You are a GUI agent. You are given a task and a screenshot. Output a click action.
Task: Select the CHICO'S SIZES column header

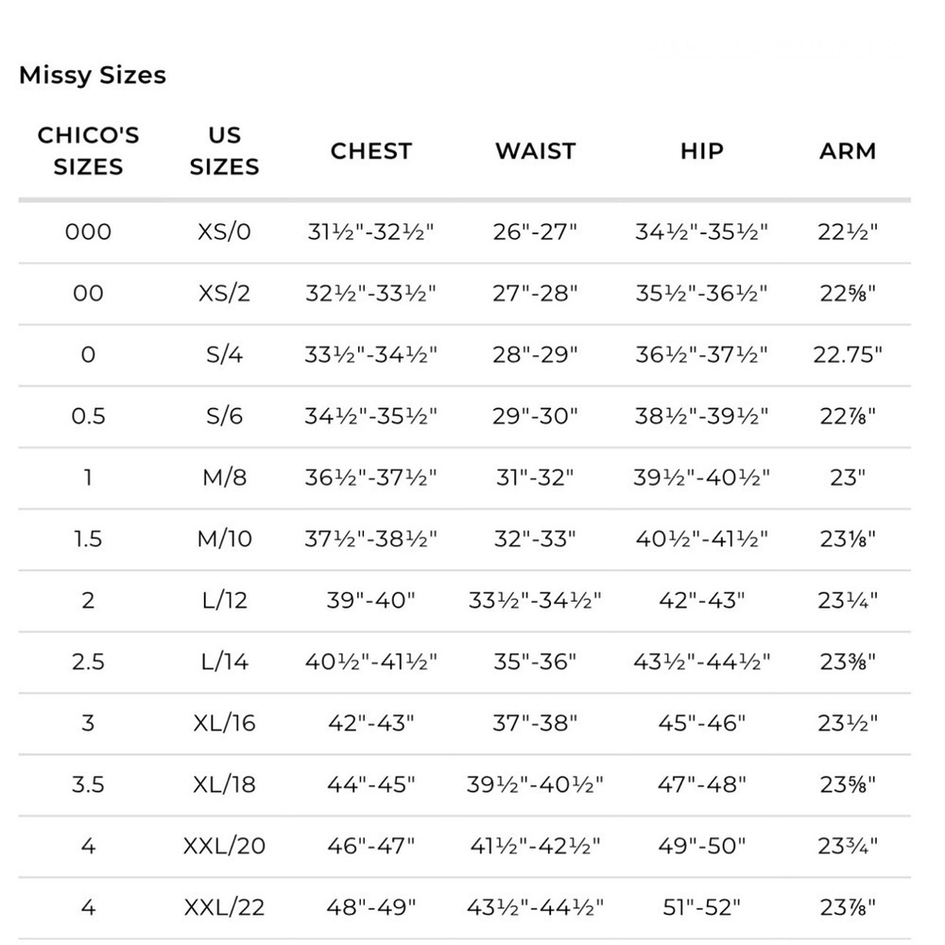coord(88,150)
